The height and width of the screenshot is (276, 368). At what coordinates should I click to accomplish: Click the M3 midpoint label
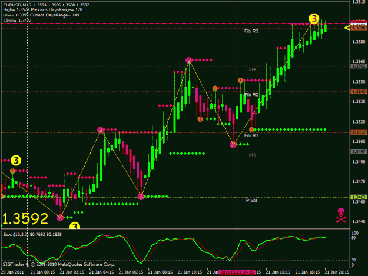[x=252, y=155]
